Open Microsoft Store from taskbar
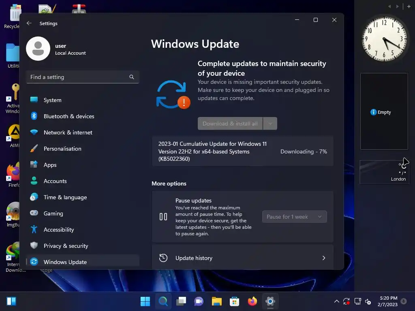 pos(235,301)
